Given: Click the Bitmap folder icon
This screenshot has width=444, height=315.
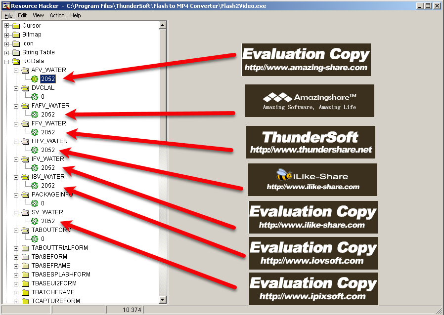Looking at the screenshot, I should 16,35.
